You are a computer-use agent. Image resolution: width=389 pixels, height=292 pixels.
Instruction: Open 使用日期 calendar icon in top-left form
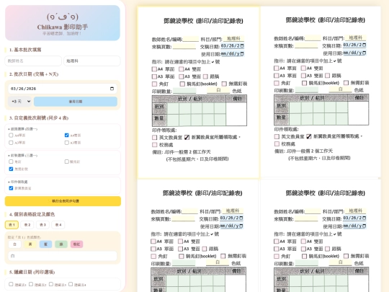(x=242, y=53)
